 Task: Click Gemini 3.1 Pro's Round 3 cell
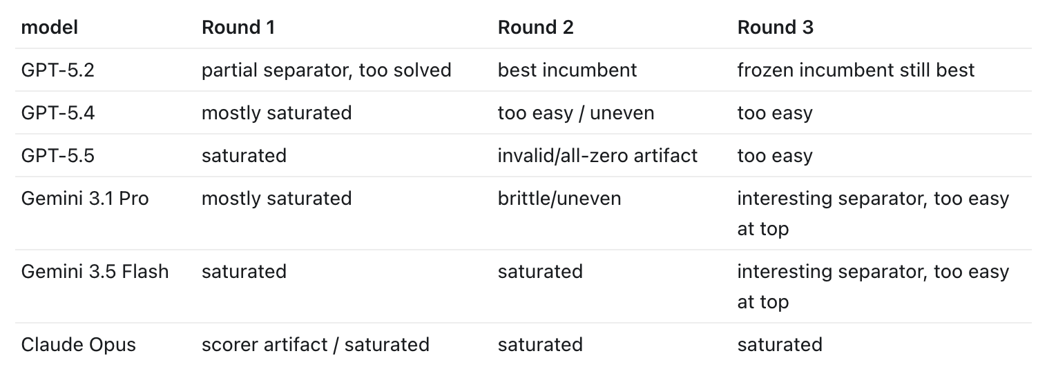pos(874,213)
